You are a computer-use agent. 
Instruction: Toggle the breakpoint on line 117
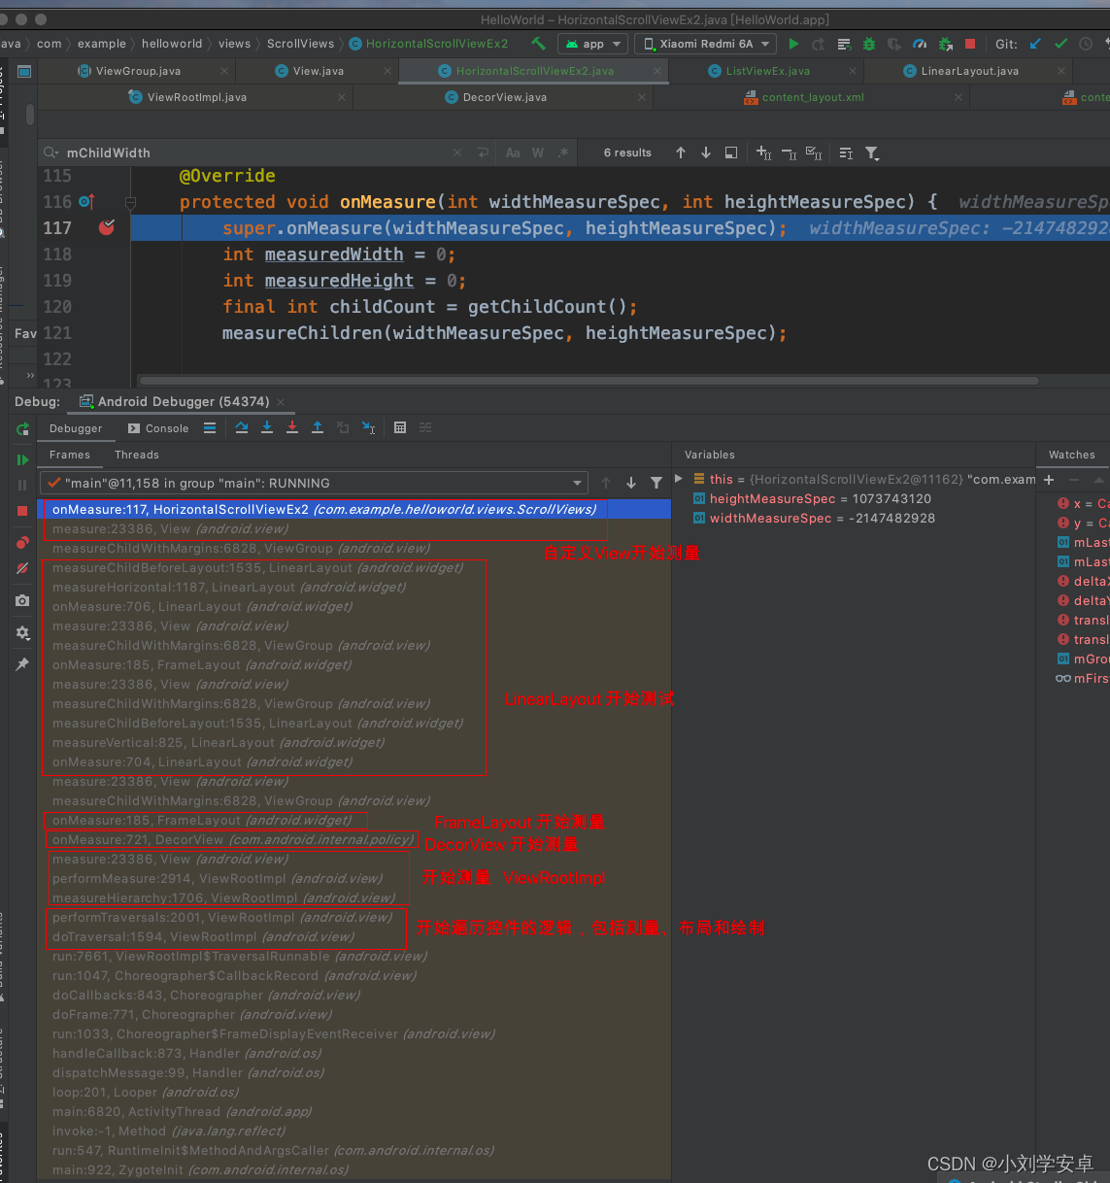pyautogui.click(x=107, y=227)
